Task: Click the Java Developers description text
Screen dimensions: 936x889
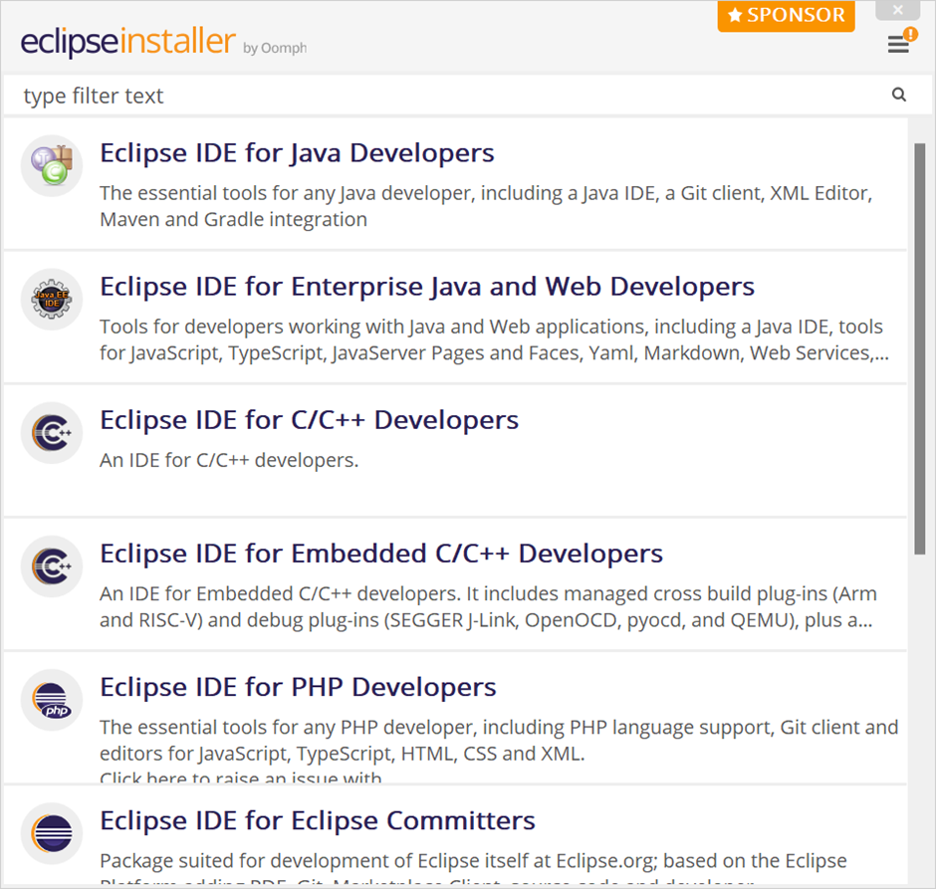Action: click(487, 206)
